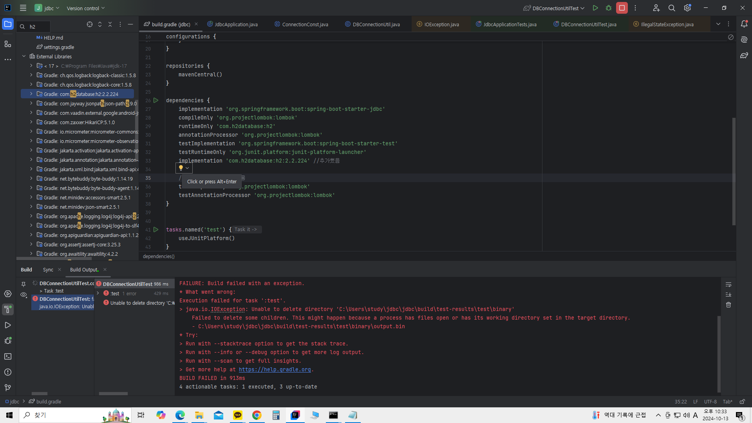
Task: Start debugging with the bug icon
Action: point(609,8)
